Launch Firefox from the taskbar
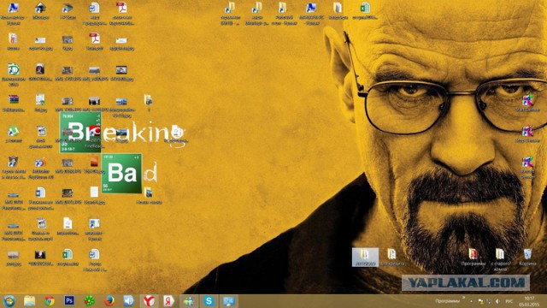Viewport: 547px width, 308px height. (x=109, y=300)
